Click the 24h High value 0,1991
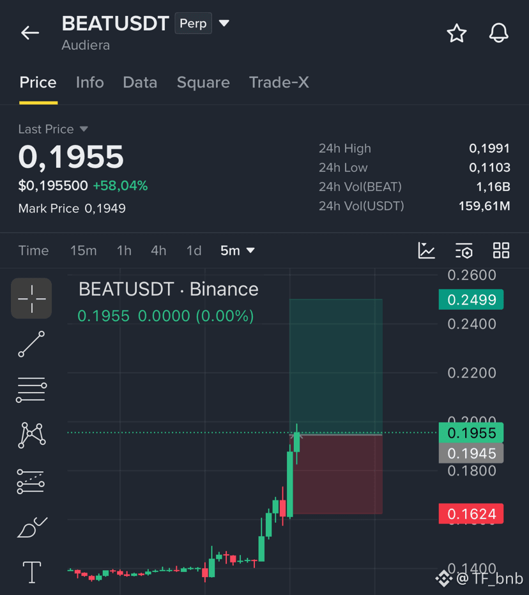Viewport: 529px width, 595px height. [489, 148]
